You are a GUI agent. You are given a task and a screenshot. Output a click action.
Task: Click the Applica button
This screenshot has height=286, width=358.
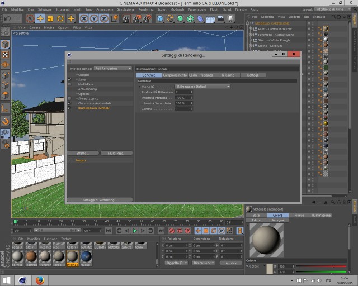pyautogui.click(x=231, y=263)
